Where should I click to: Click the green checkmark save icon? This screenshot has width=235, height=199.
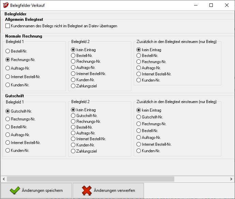pos(14,191)
